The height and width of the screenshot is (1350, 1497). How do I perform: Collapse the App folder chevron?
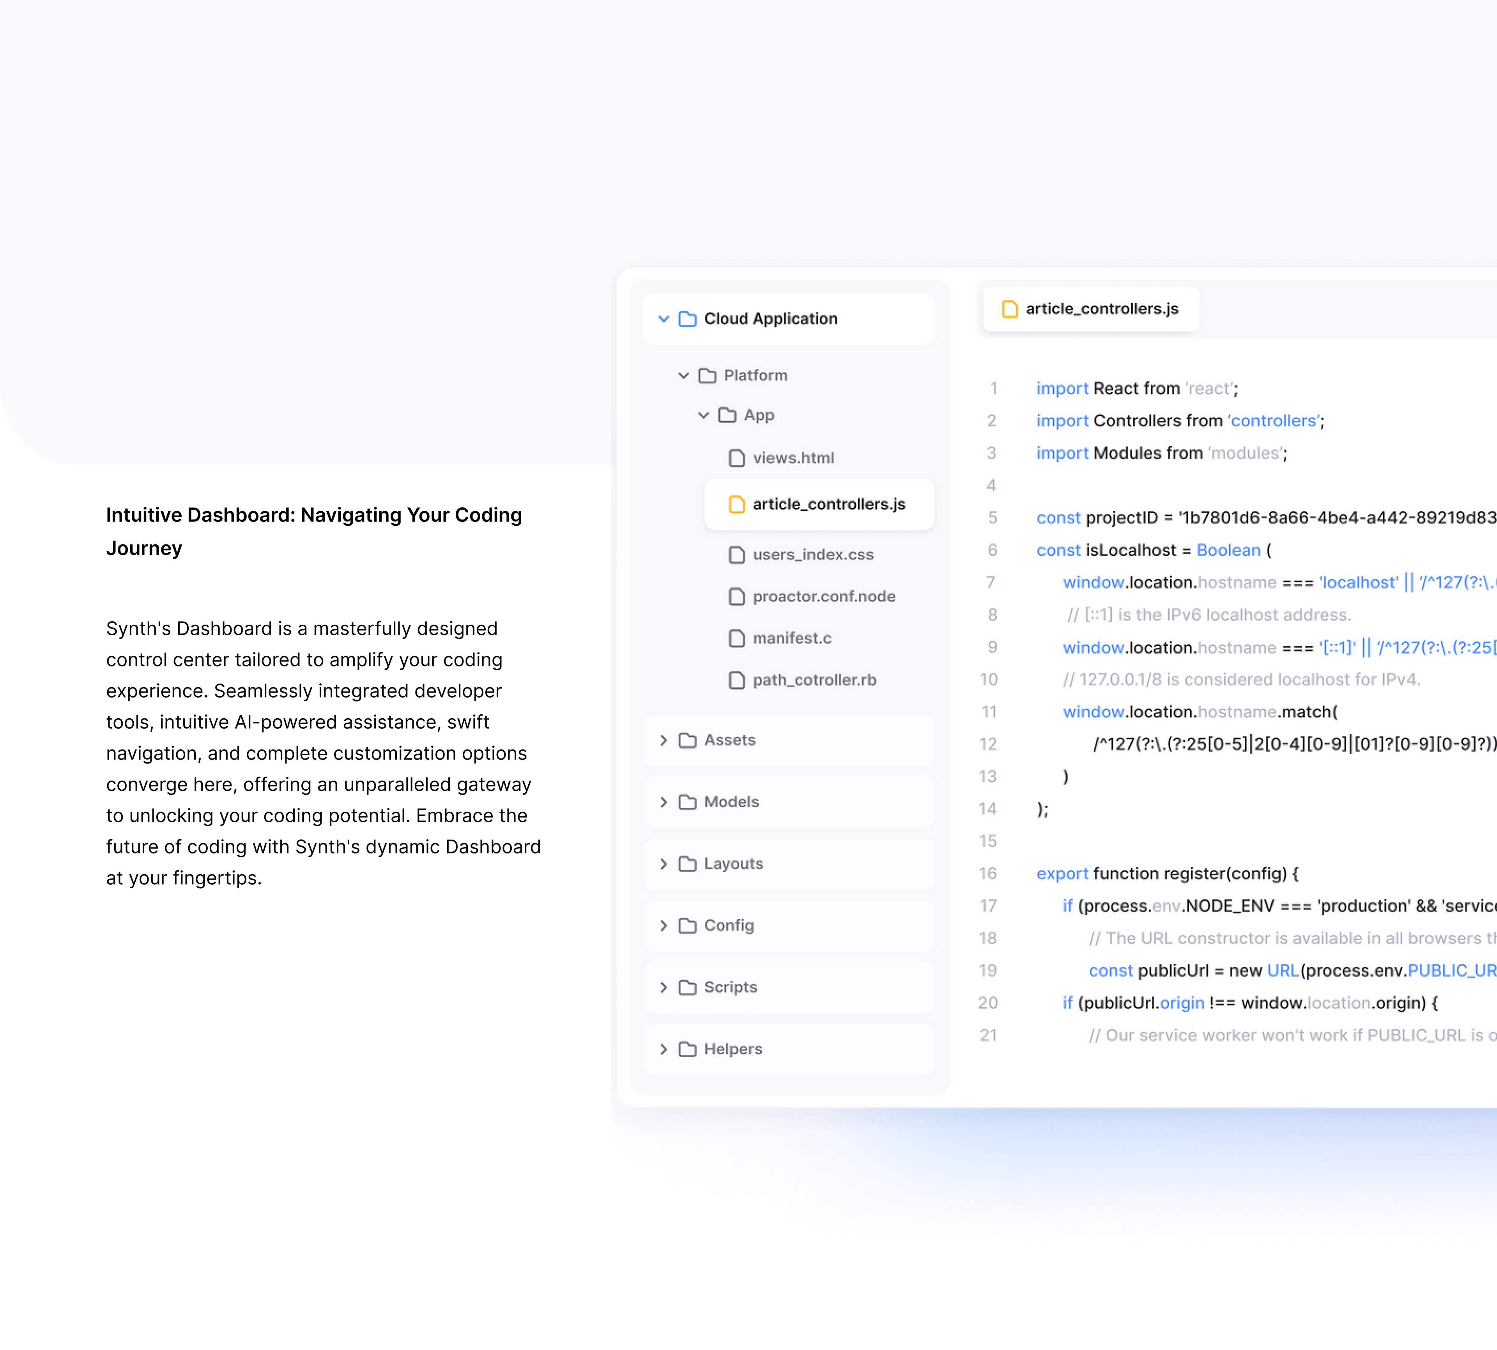click(x=703, y=415)
